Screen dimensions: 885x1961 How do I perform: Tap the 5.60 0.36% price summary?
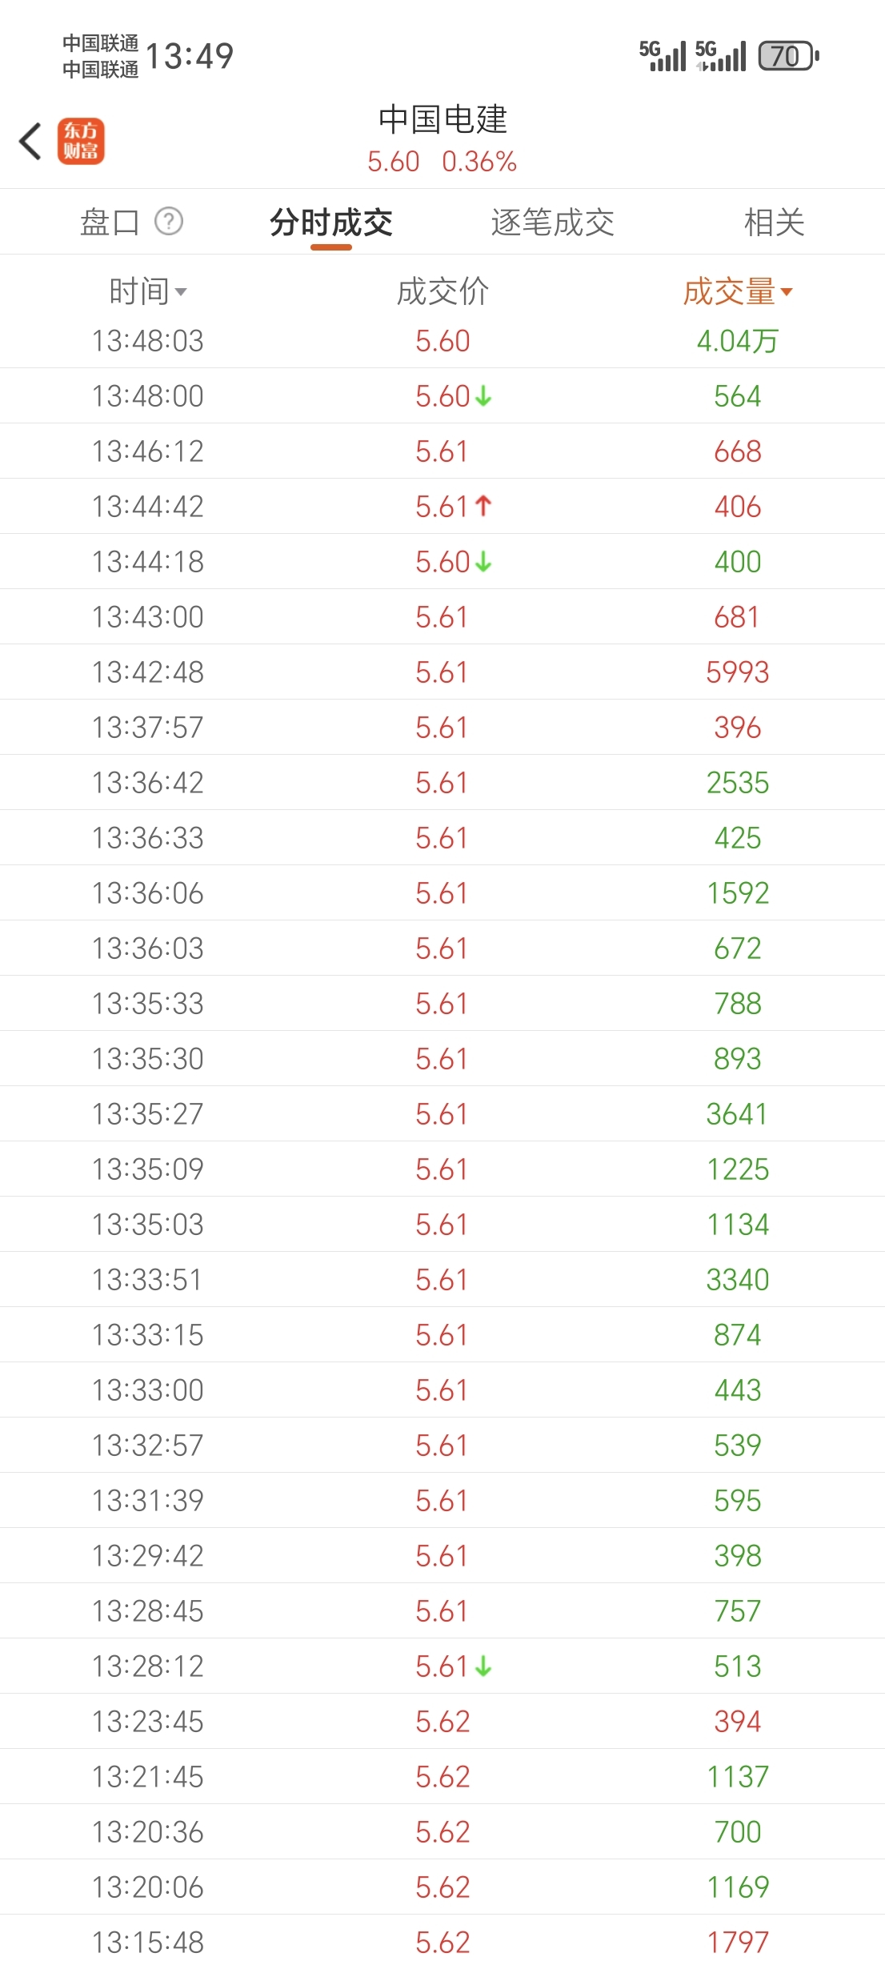point(442,162)
